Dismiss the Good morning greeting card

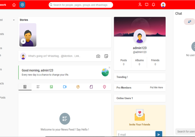(109, 67)
